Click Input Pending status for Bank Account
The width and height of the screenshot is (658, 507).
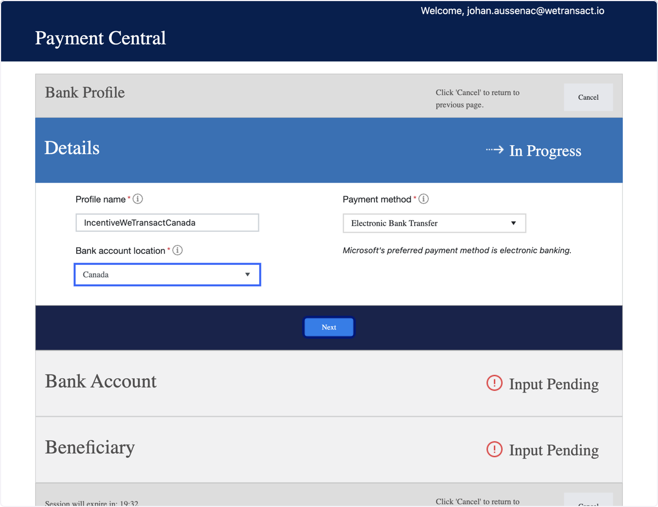554,384
